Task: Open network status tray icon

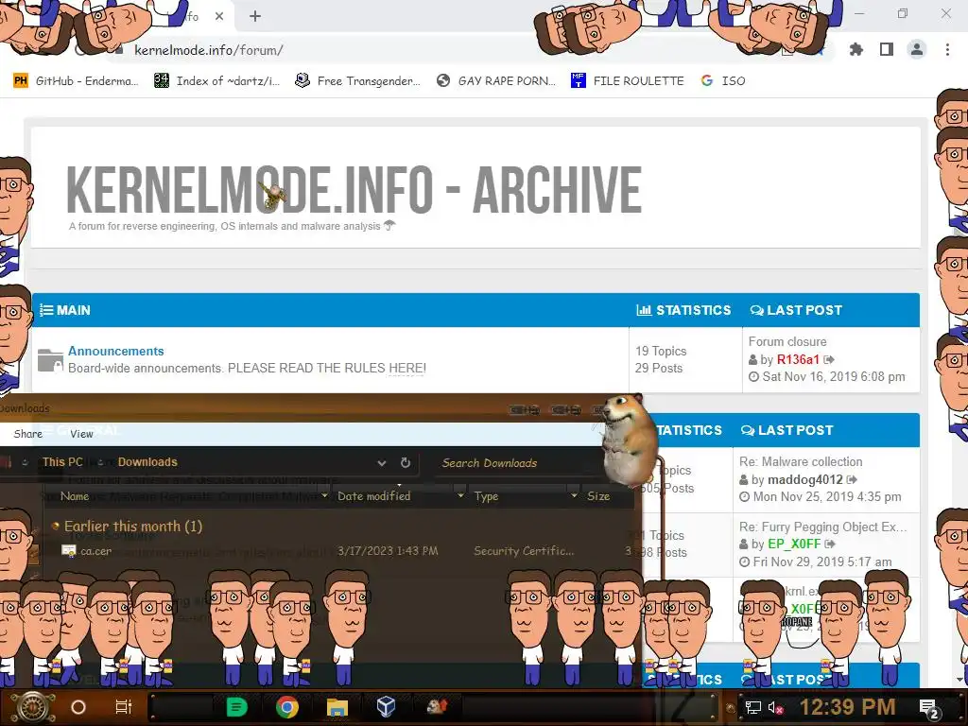Action: click(x=752, y=707)
